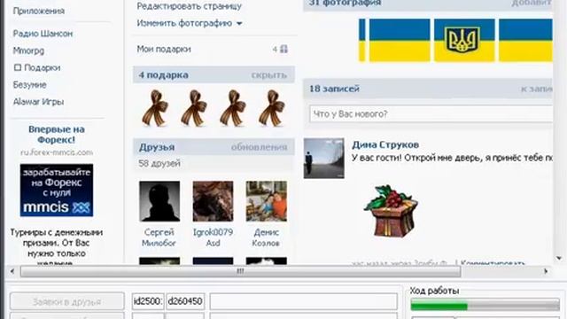Click right arrow of horizontal scrollbar

546,271
